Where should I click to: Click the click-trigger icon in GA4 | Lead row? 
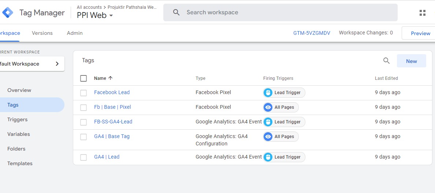(268, 157)
